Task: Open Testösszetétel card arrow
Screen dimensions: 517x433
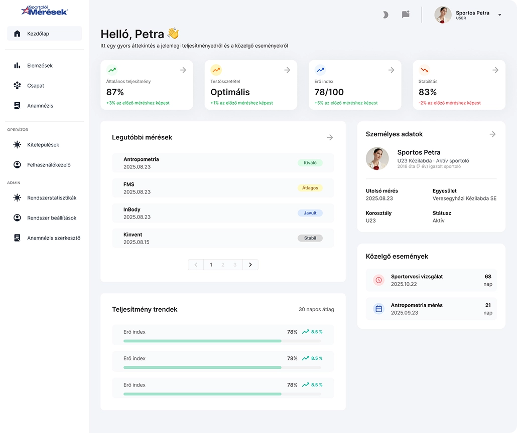Action: 287,70
